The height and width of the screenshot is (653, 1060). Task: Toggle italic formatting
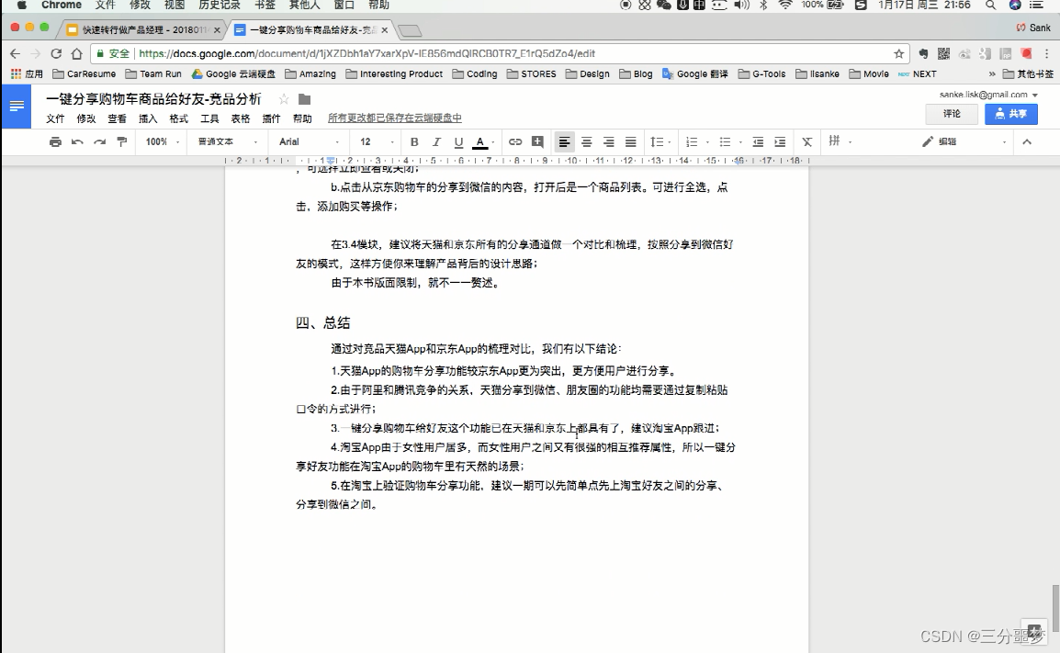point(436,142)
